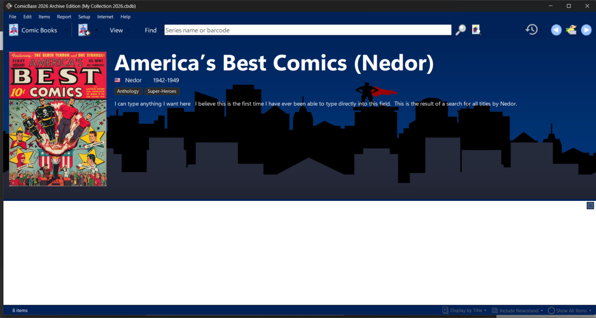Open the history clock icon
Viewport: 596px width, 318px height.
(531, 30)
